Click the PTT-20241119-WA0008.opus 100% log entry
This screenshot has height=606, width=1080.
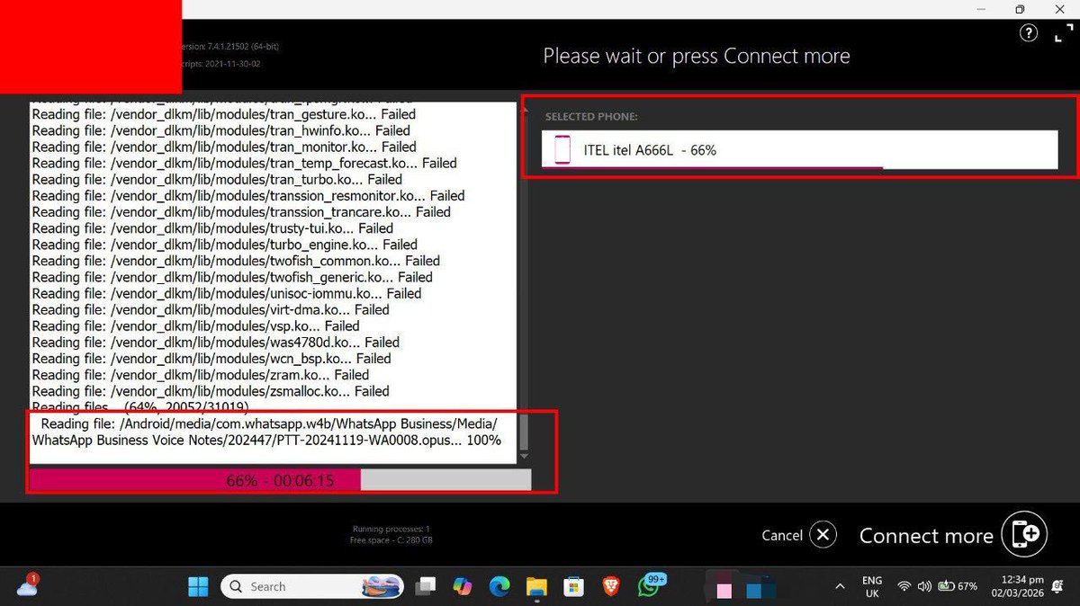point(267,432)
